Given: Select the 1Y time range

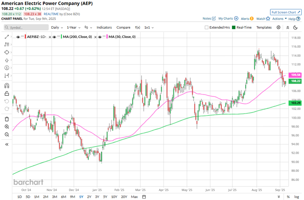Looking at the screenshot, I should coord(81,197).
